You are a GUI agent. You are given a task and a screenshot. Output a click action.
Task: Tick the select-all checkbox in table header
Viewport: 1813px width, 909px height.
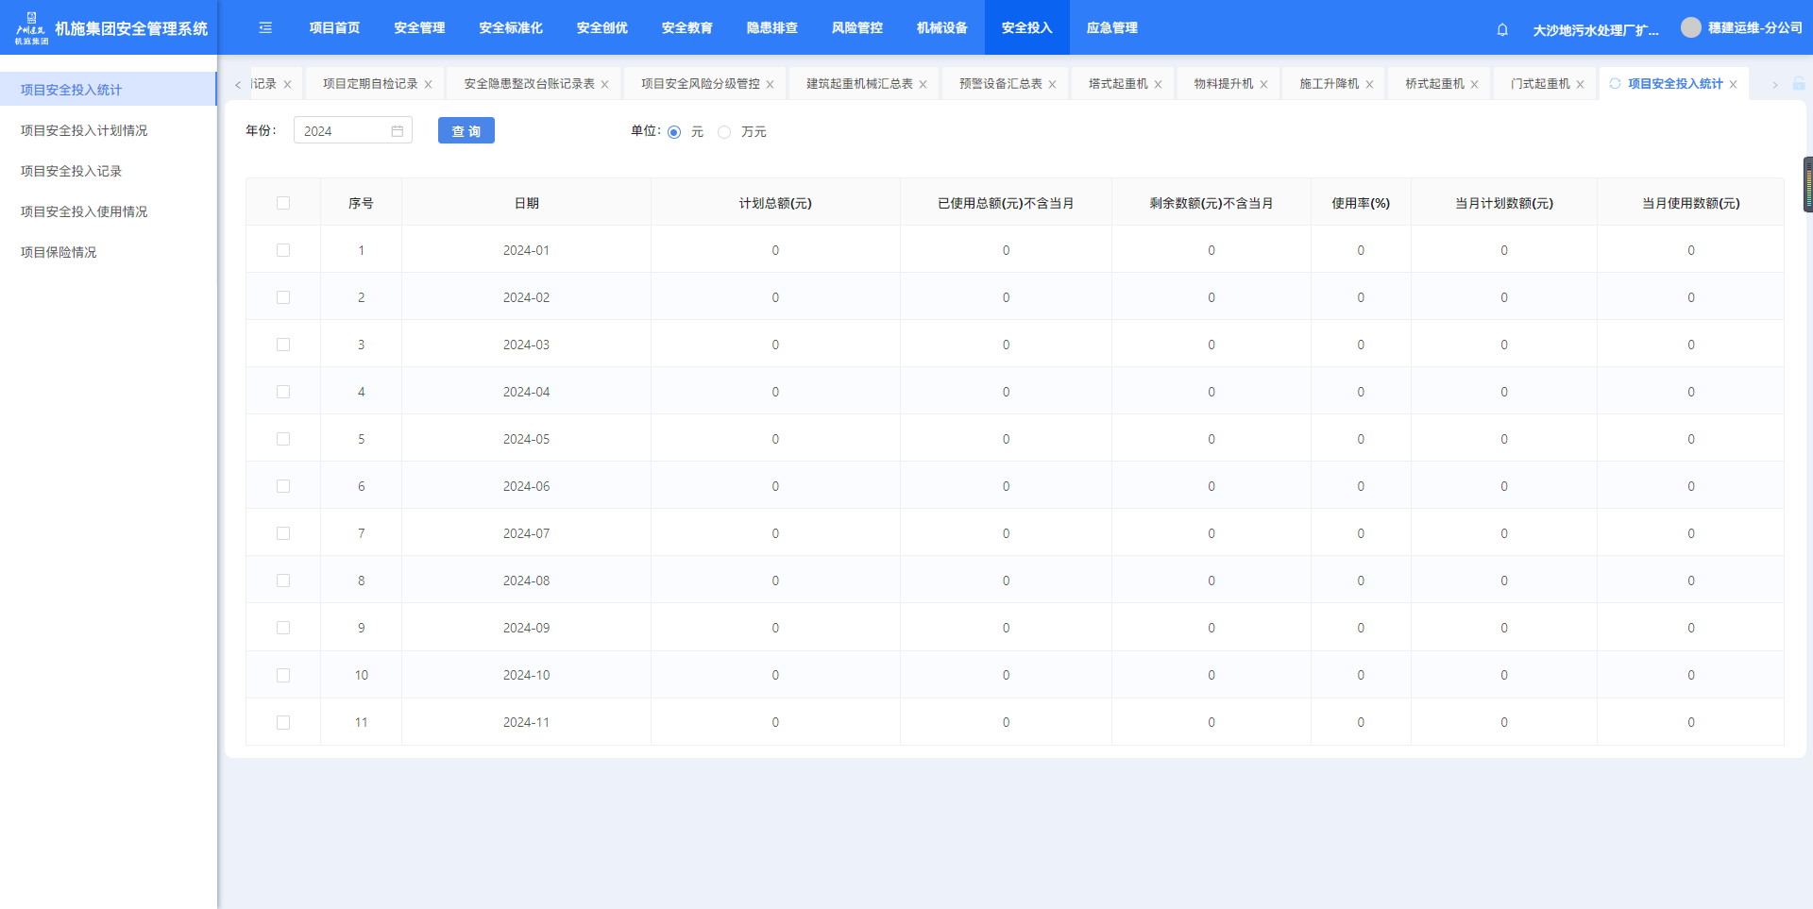[x=283, y=203]
